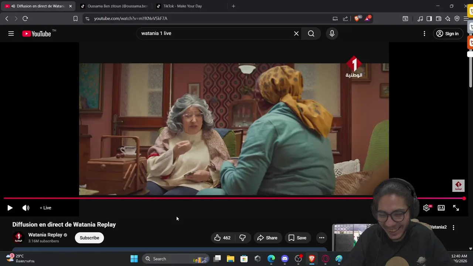Seek on the red live progress bar
This screenshot has height=266, width=473.
234,198
